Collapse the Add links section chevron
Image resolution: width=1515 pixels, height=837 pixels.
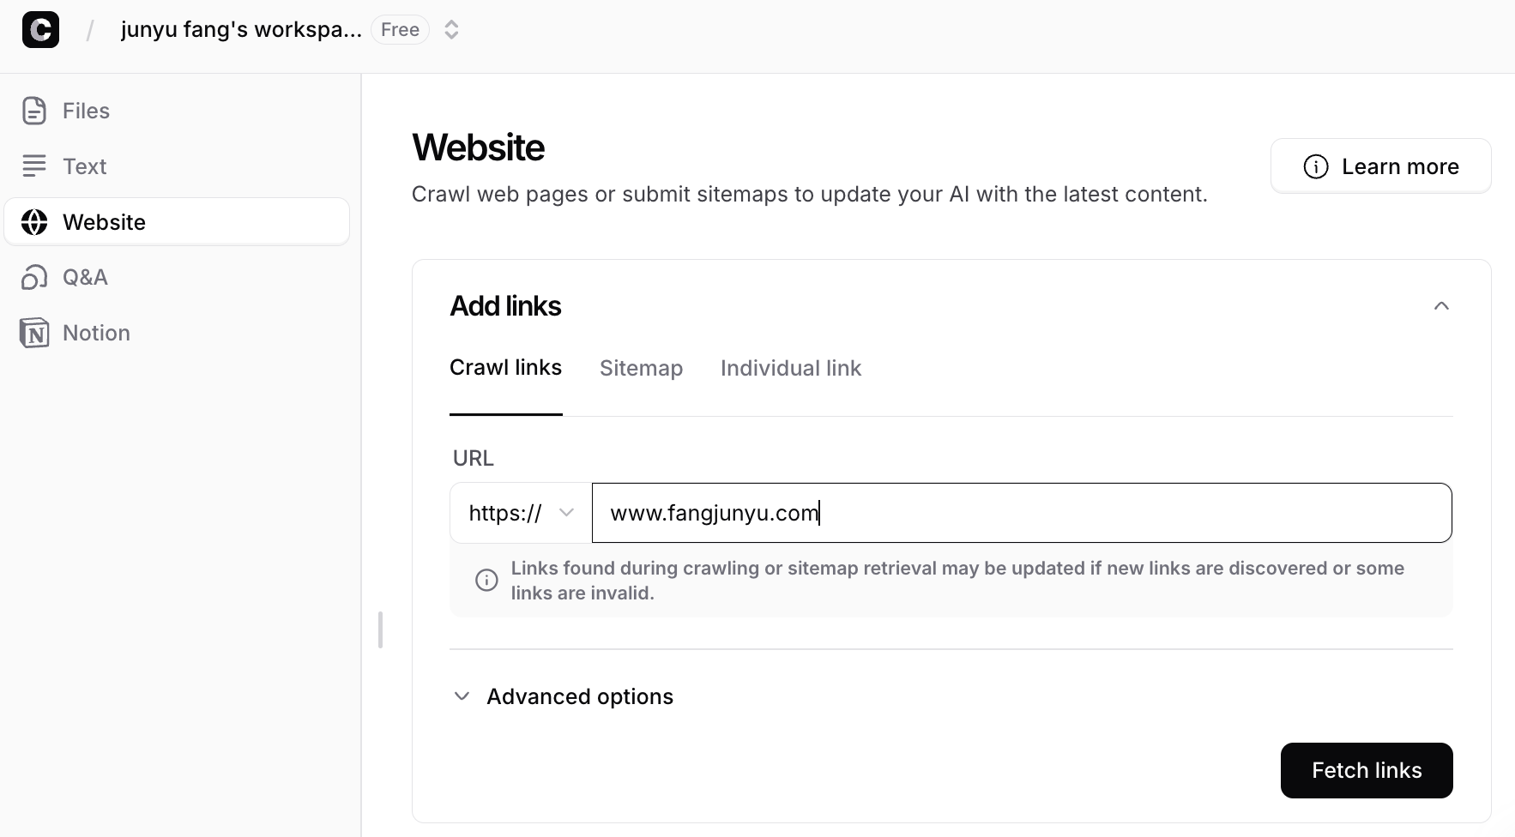click(1441, 306)
